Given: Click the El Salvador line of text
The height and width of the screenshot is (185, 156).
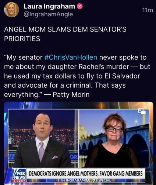Looking at the screenshot, I should pos(72,76).
